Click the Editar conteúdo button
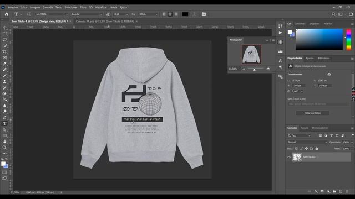Viewport: 355px width, 199px height. point(312,113)
